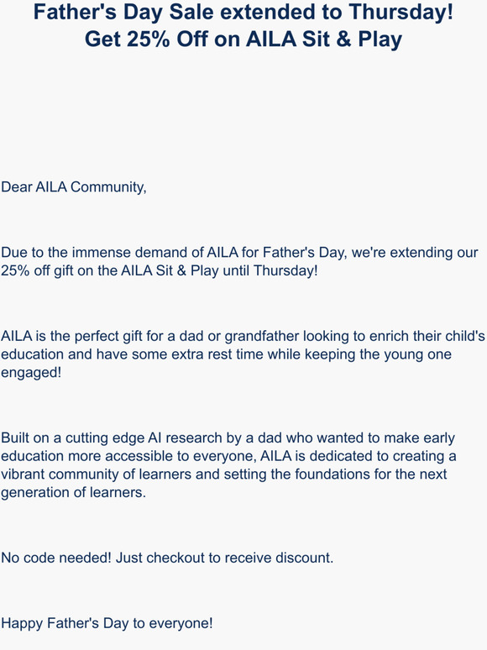This screenshot has height=650, width=487.
Task: Click the 'Happy Father's Day to everyone!' closing
Action: tap(107, 623)
